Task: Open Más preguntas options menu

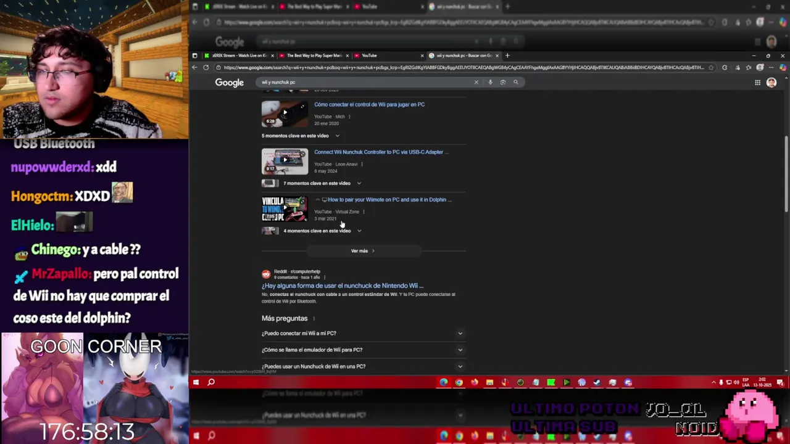Action: pos(314,319)
